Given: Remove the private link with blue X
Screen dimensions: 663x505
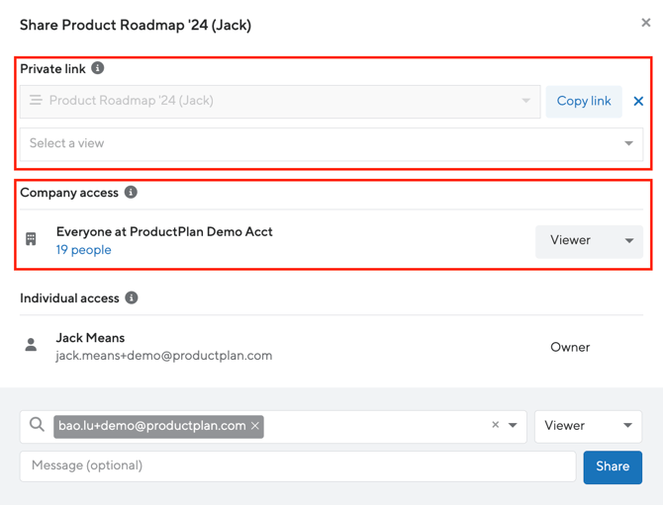Looking at the screenshot, I should [x=638, y=101].
